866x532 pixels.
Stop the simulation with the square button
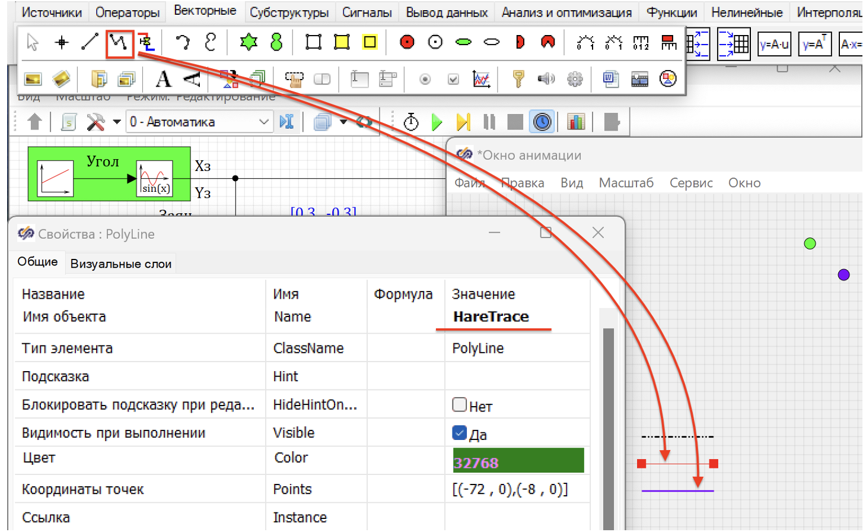point(515,122)
